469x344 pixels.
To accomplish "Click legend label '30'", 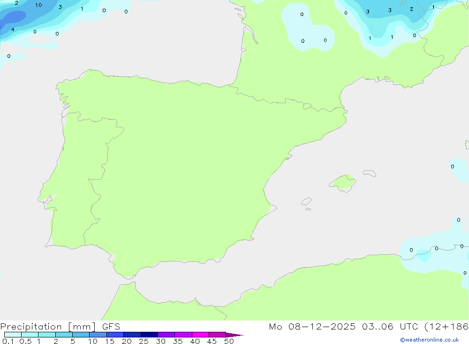I will tap(160, 341).
